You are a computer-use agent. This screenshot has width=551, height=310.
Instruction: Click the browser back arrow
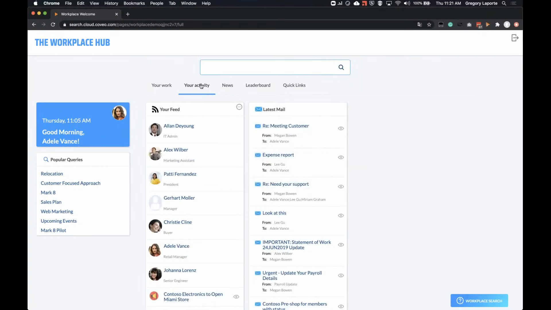click(34, 25)
